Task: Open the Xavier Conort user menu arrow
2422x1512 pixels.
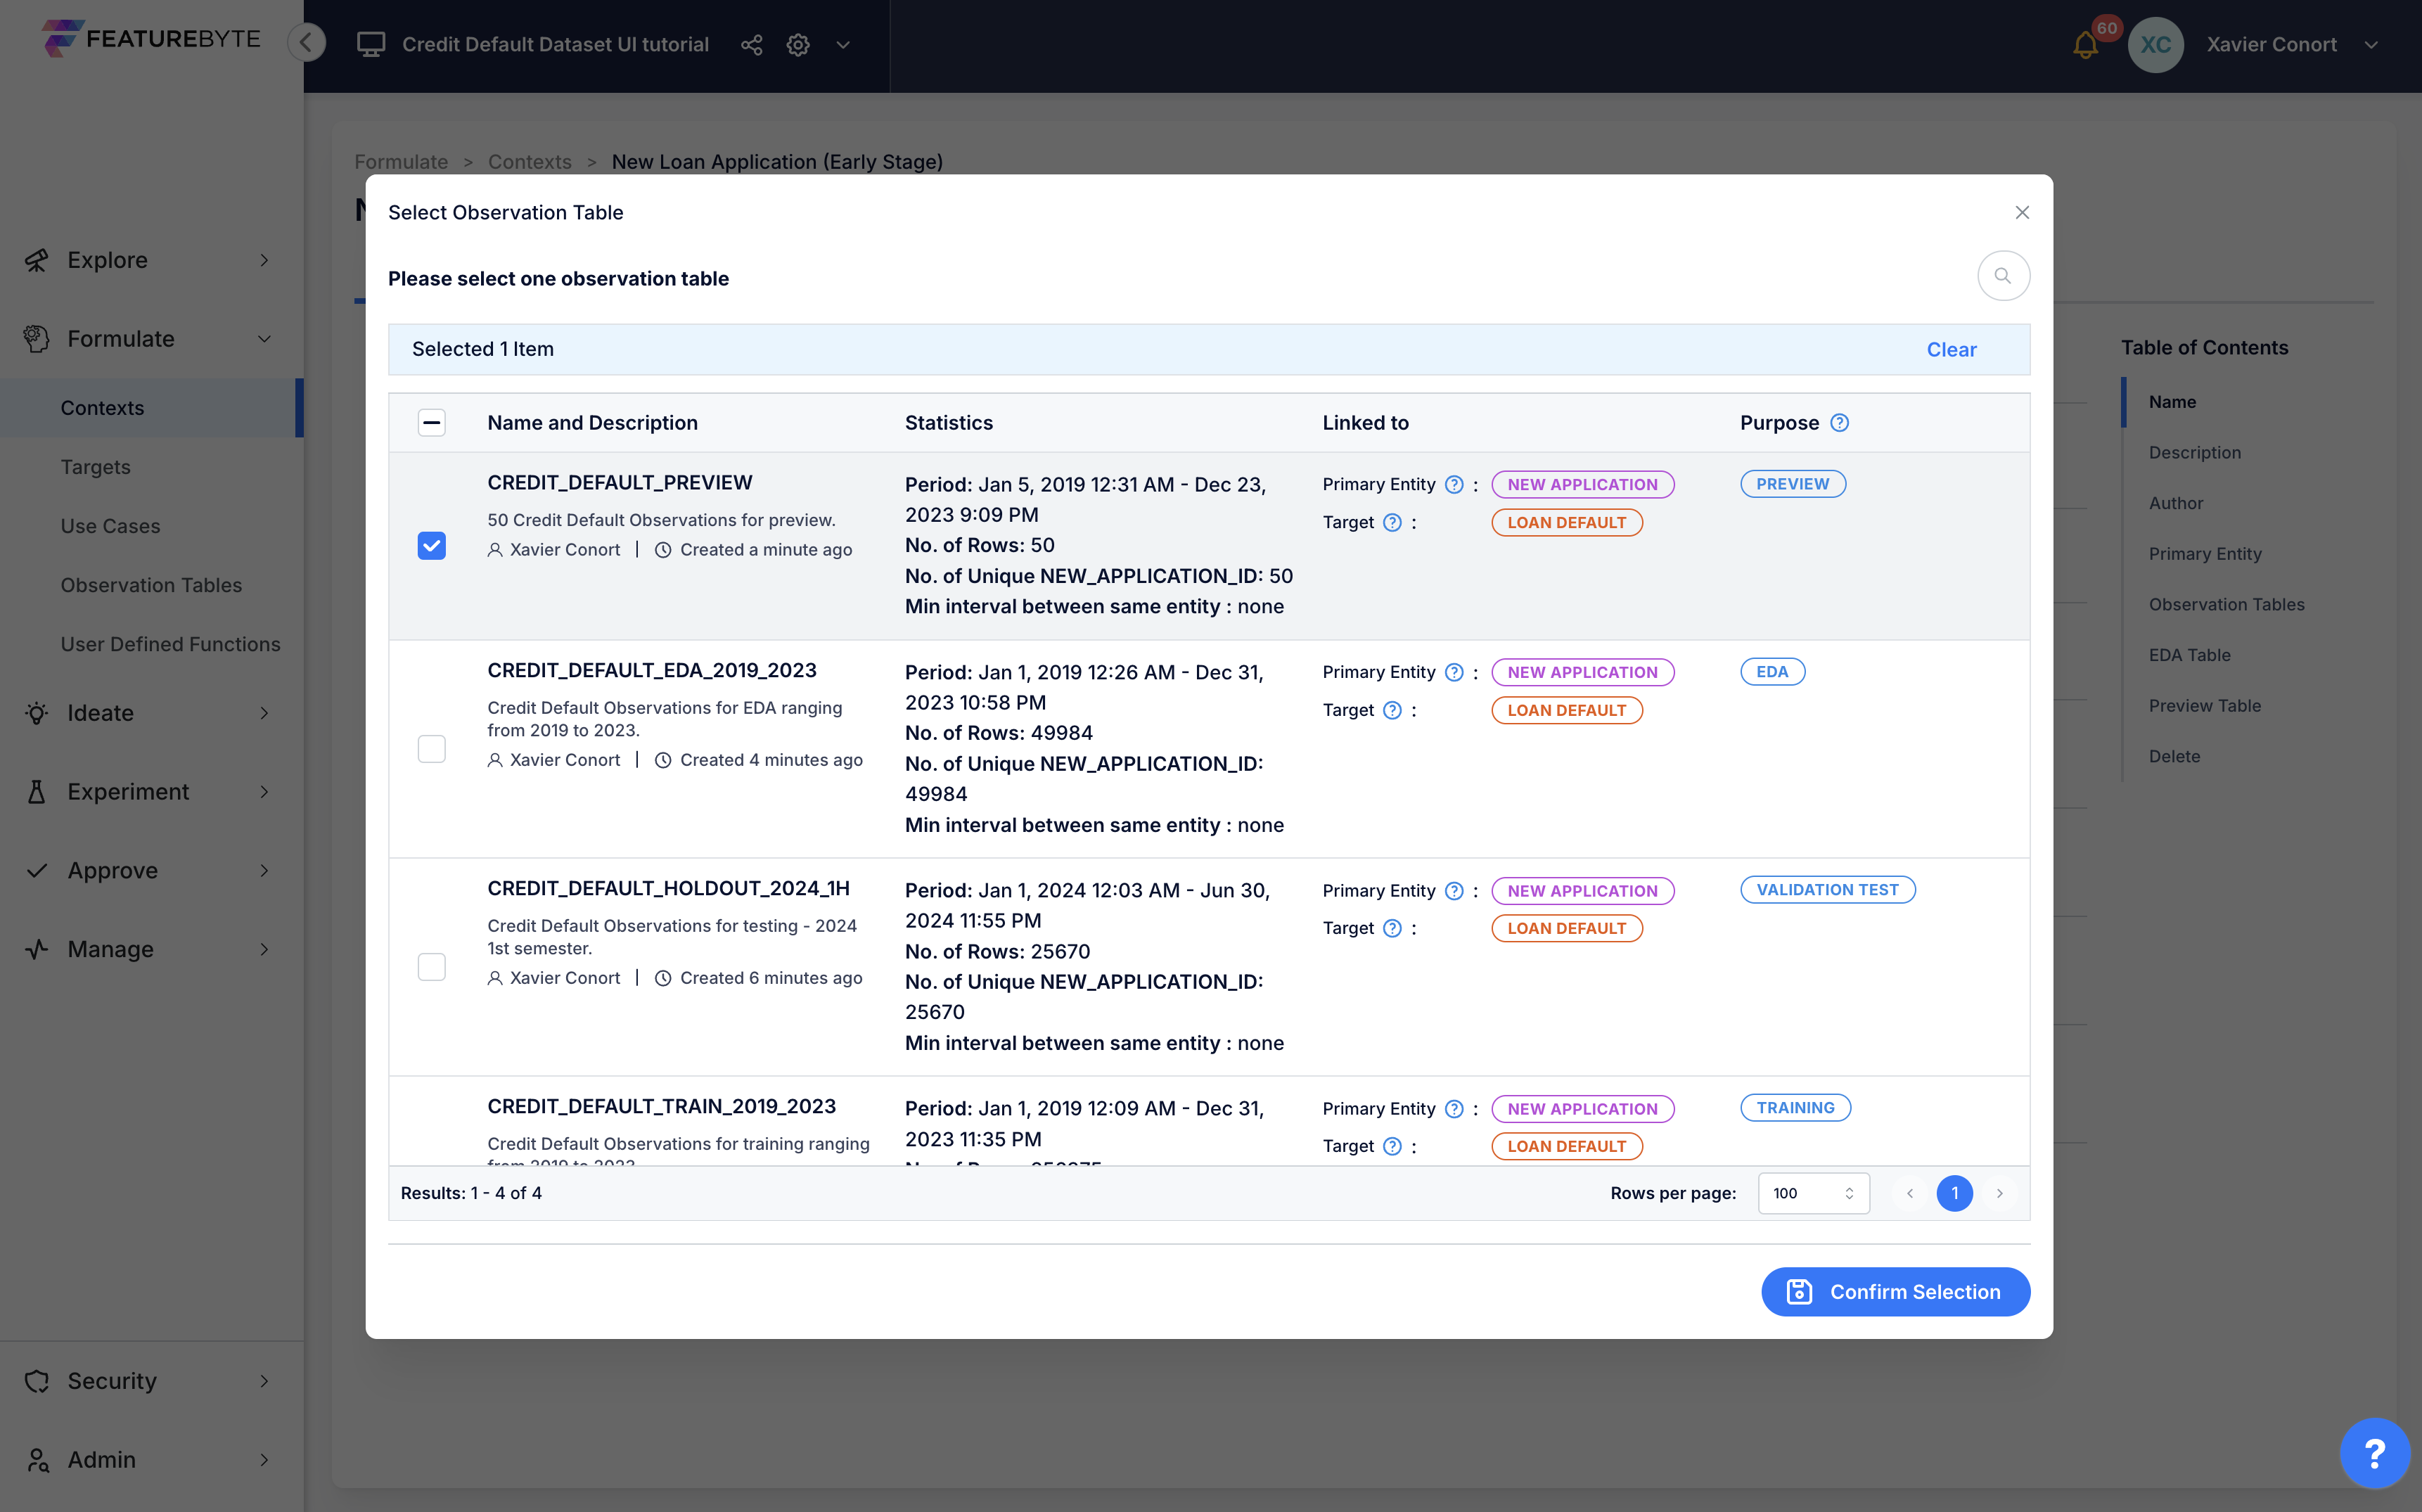Action: [x=2371, y=45]
